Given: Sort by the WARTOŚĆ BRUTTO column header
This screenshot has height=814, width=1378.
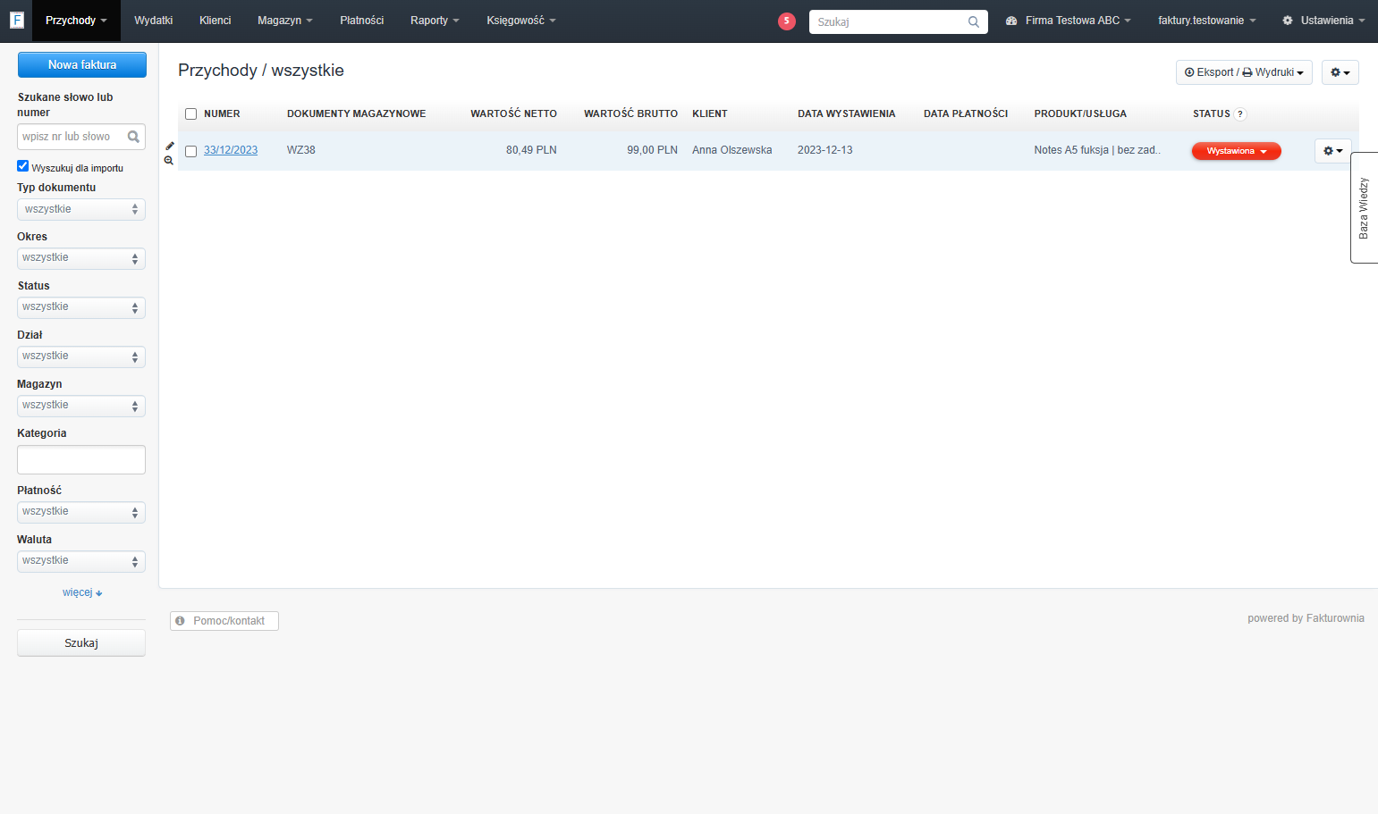Looking at the screenshot, I should (x=630, y=113).
